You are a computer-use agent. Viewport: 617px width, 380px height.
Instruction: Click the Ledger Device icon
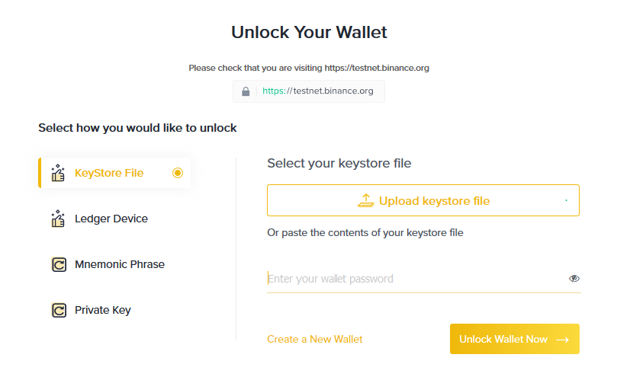58,219
